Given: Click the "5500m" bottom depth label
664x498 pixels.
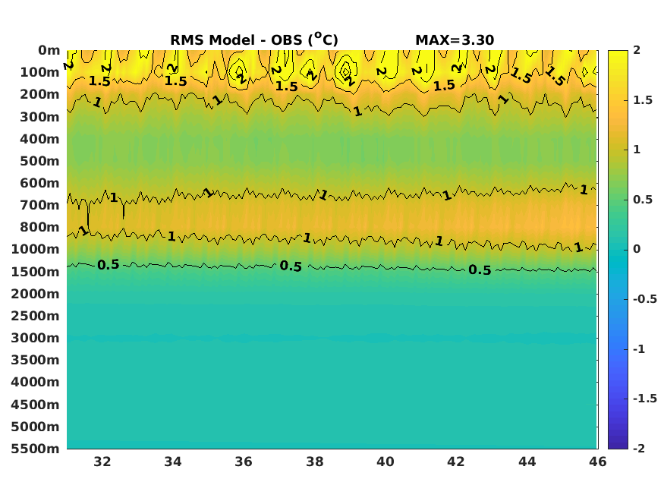Looking at the screenshot, I should 36,449.
